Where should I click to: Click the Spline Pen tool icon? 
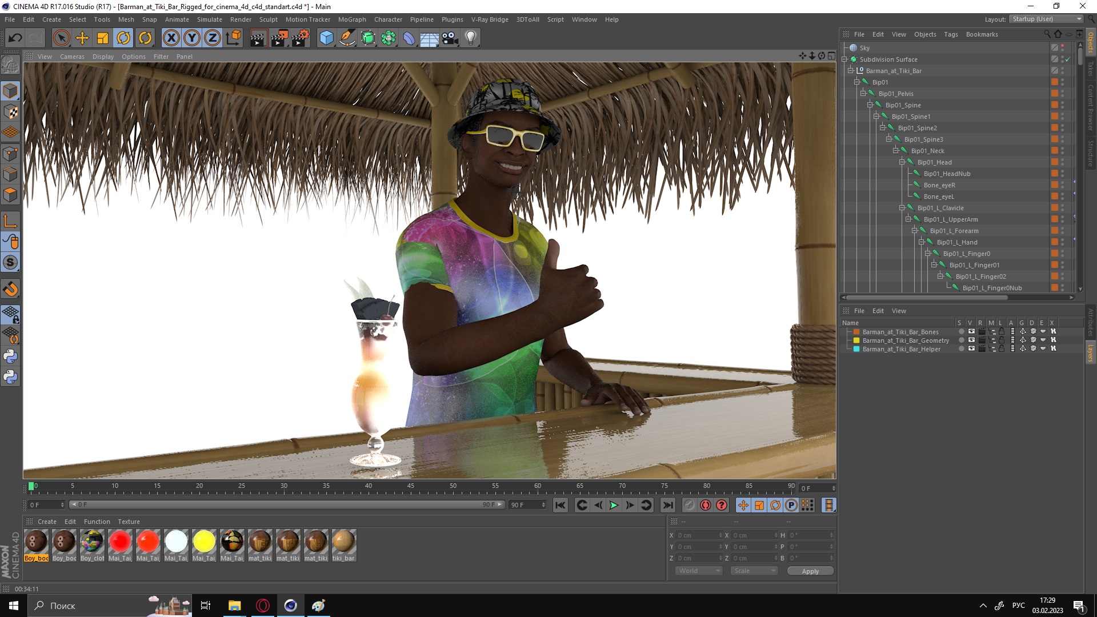pos(347,38)
